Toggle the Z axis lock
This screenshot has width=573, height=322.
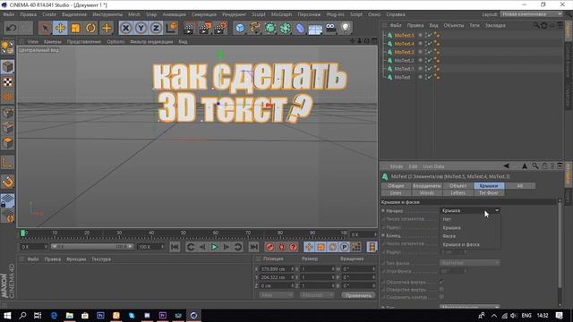pos(156,28)
